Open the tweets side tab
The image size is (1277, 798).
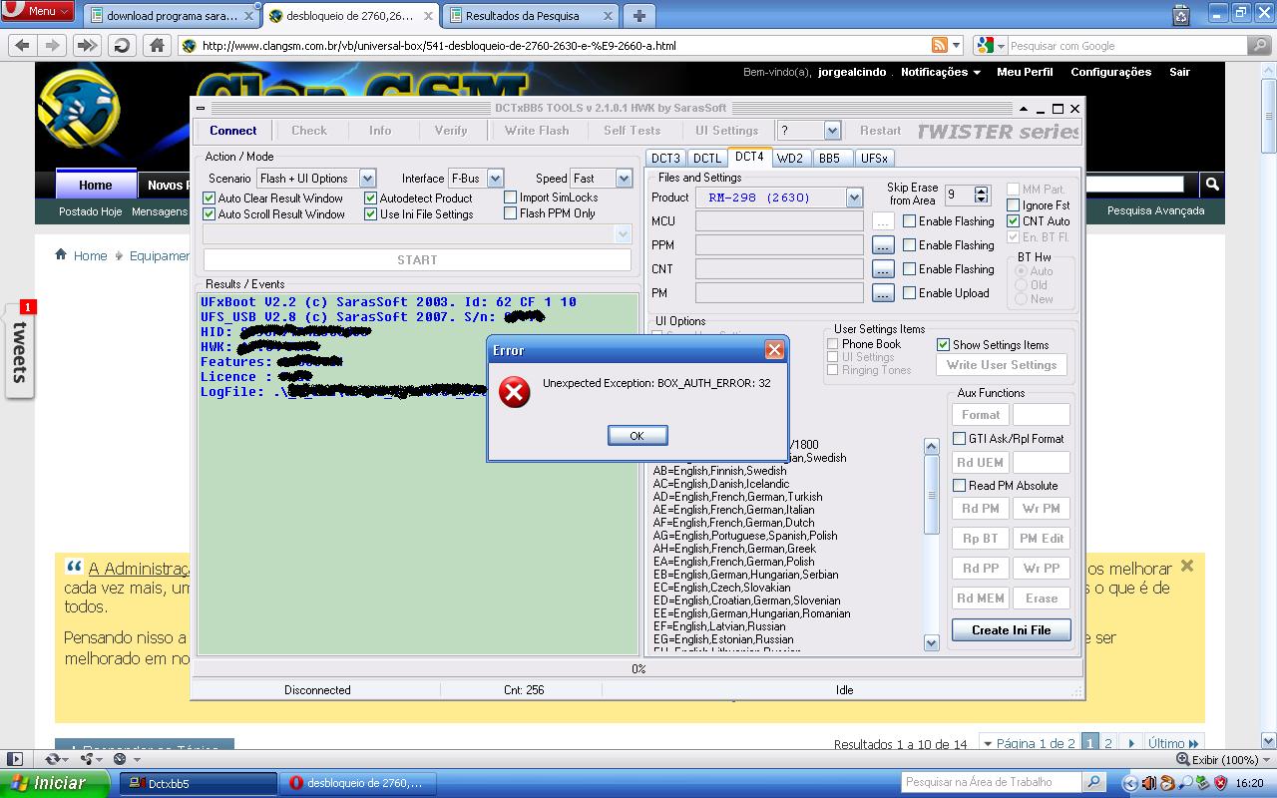pos(19,349)
